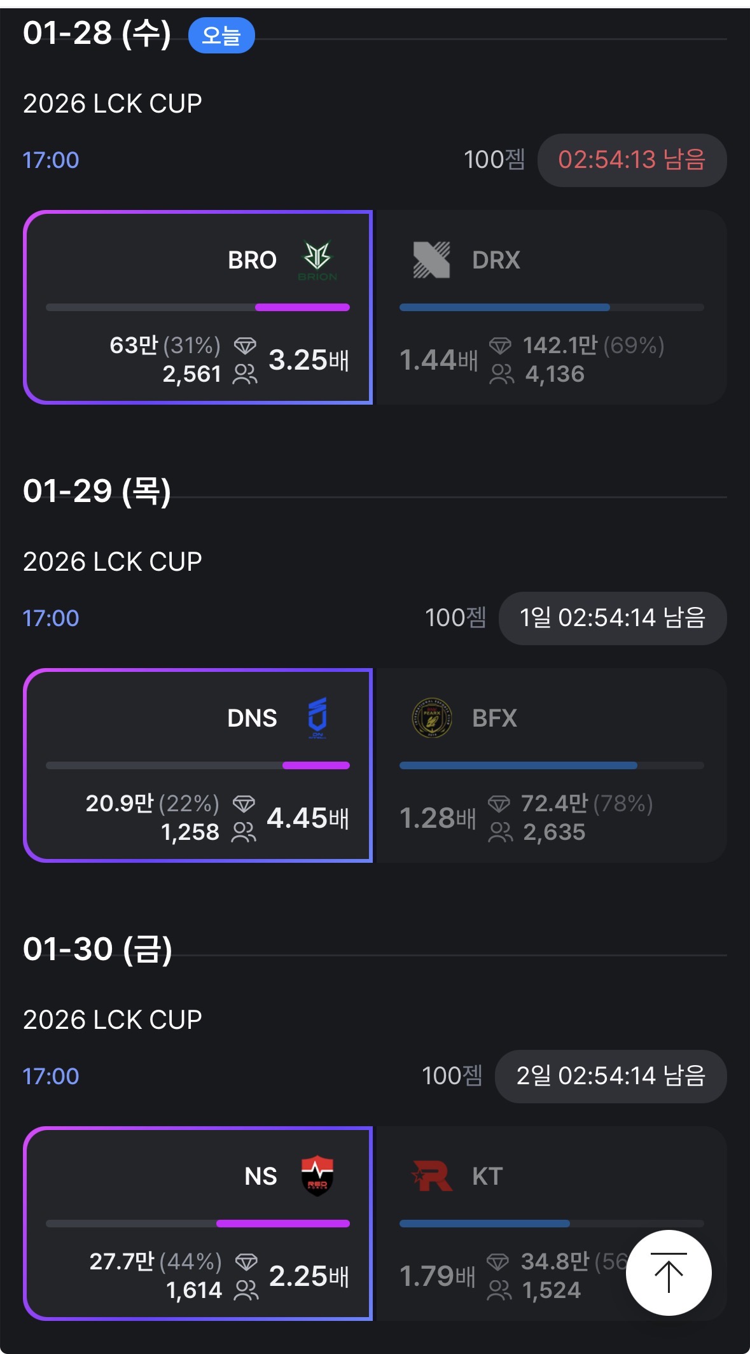Click the Nongshim RedForce logo

click(x=317, y=1175)
